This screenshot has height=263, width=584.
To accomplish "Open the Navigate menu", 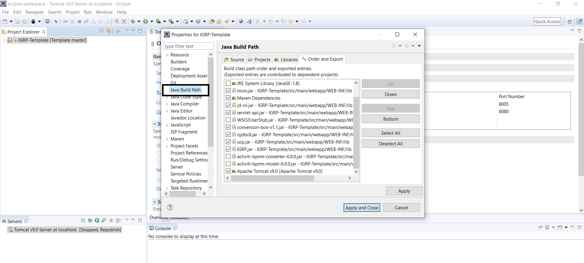I will 34,12.
